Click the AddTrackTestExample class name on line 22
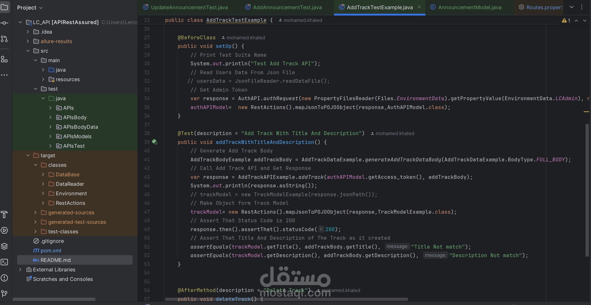 236,20
